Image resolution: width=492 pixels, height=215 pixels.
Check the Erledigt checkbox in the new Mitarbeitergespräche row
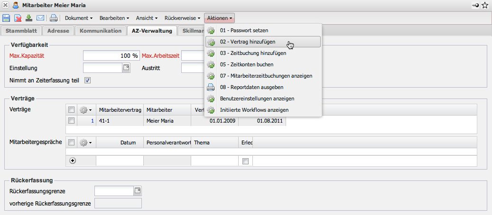click(x=245, y=161)
